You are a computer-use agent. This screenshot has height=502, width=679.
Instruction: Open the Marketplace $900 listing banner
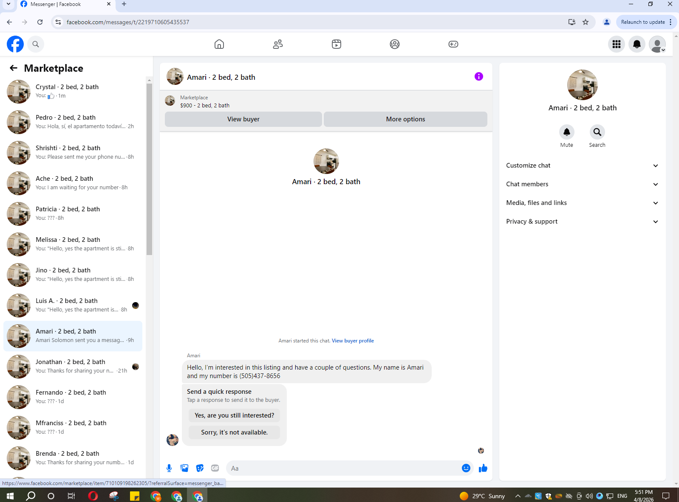[x=326, y=101]
